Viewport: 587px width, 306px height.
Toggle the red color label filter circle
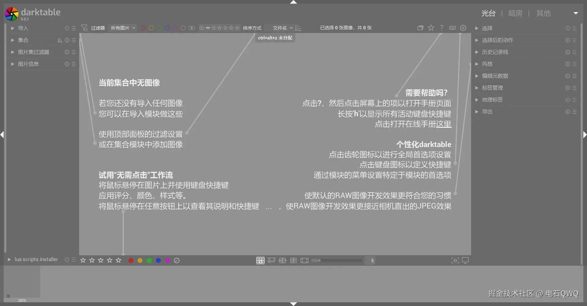point(143,28)
